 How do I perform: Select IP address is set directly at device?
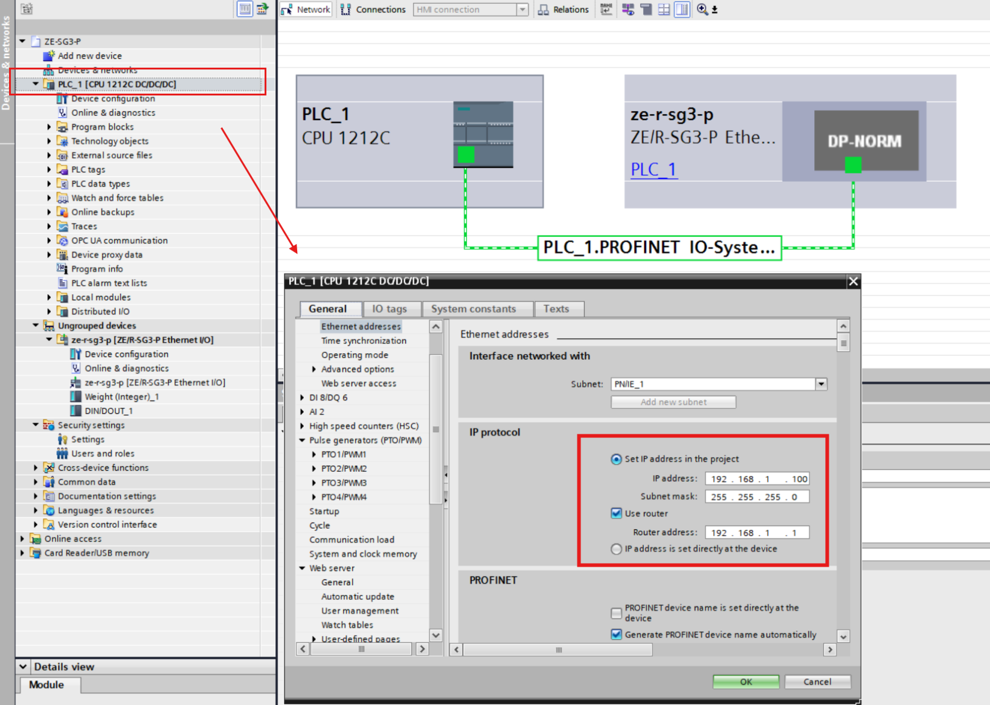tap(616, 549)
